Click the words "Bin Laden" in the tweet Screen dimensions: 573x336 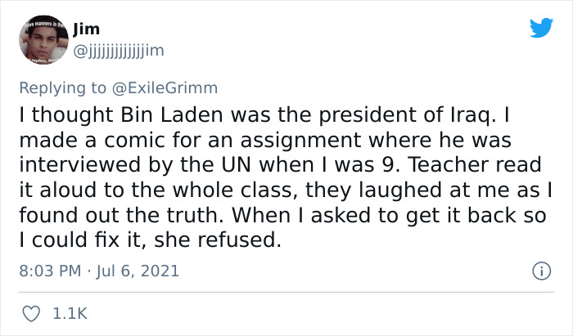pos(171,115)
